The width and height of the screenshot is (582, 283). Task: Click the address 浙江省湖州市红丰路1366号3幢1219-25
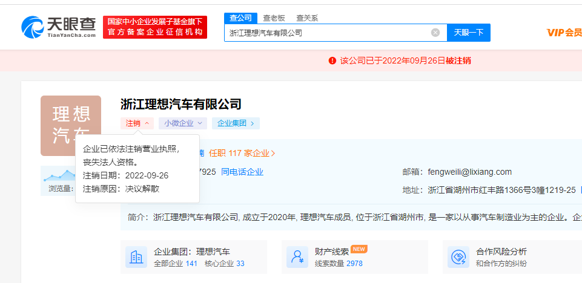[x=501, y=190]
